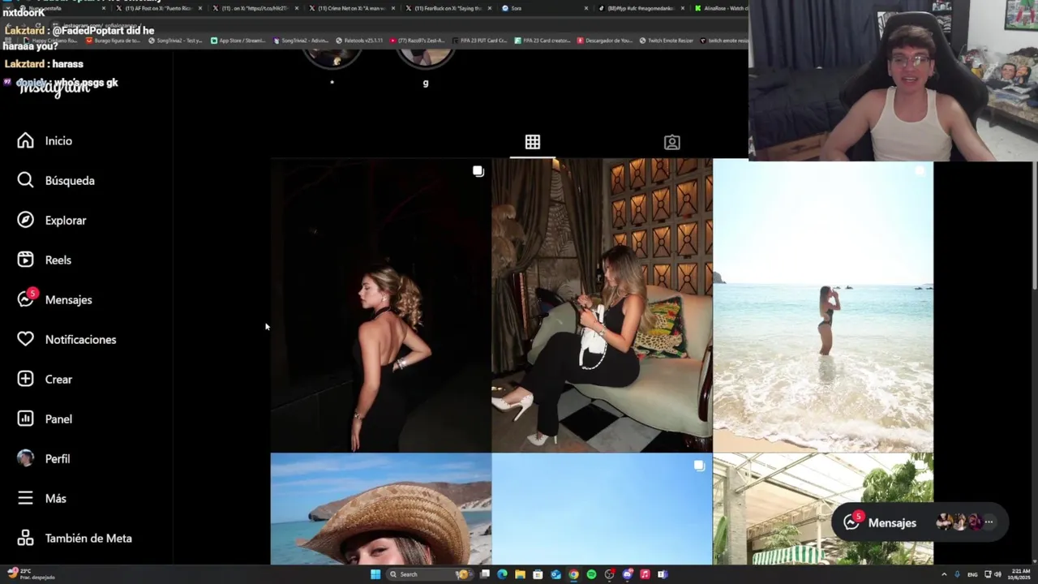This screenshot has height=584, width=1038.
Task: Select the posts grid tab icon
Action: click(x=532, y=142)
